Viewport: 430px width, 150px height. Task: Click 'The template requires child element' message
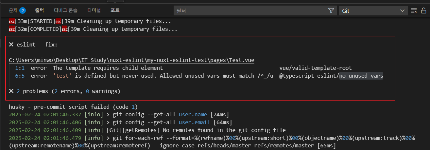point(108,68)
